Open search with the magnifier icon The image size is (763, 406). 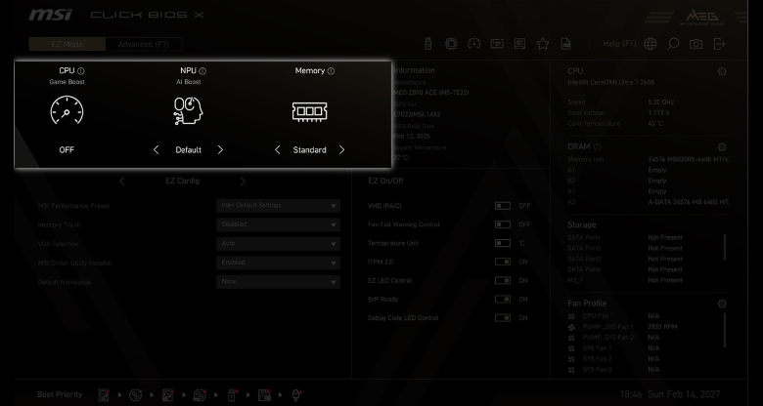[x=673, y=44]
